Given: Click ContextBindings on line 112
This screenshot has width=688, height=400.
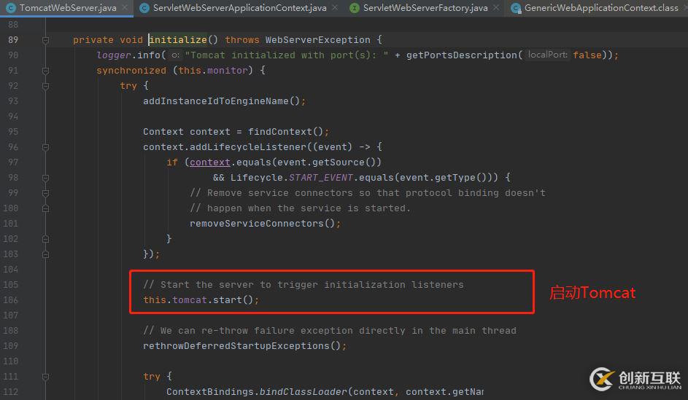Looking at the screenshot, I should point(209,392).
